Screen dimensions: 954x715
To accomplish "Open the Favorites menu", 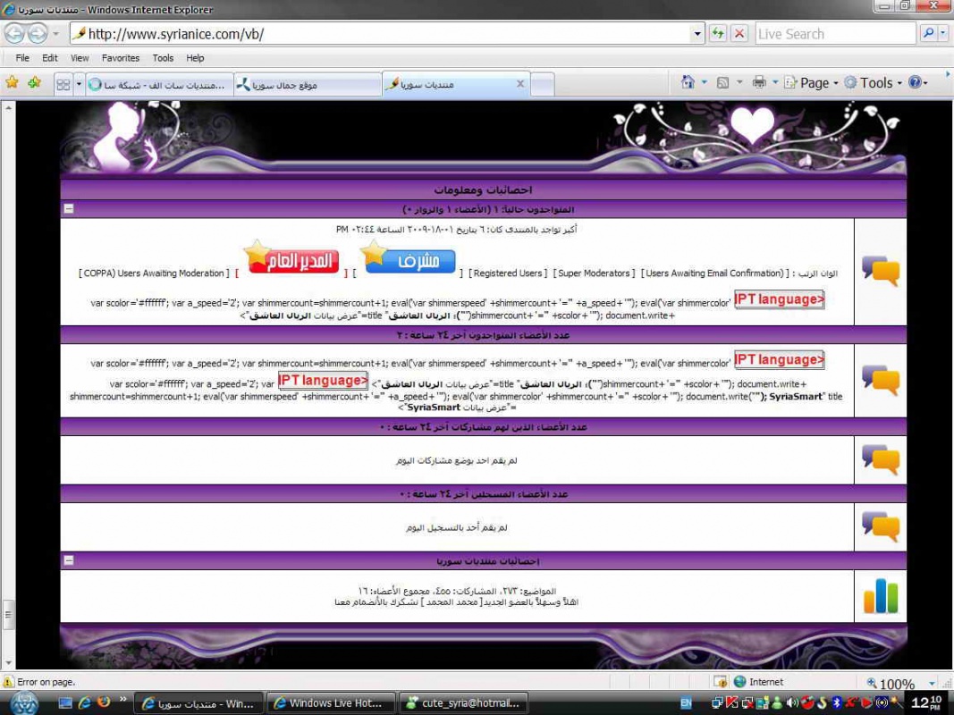I will (120, 58).
